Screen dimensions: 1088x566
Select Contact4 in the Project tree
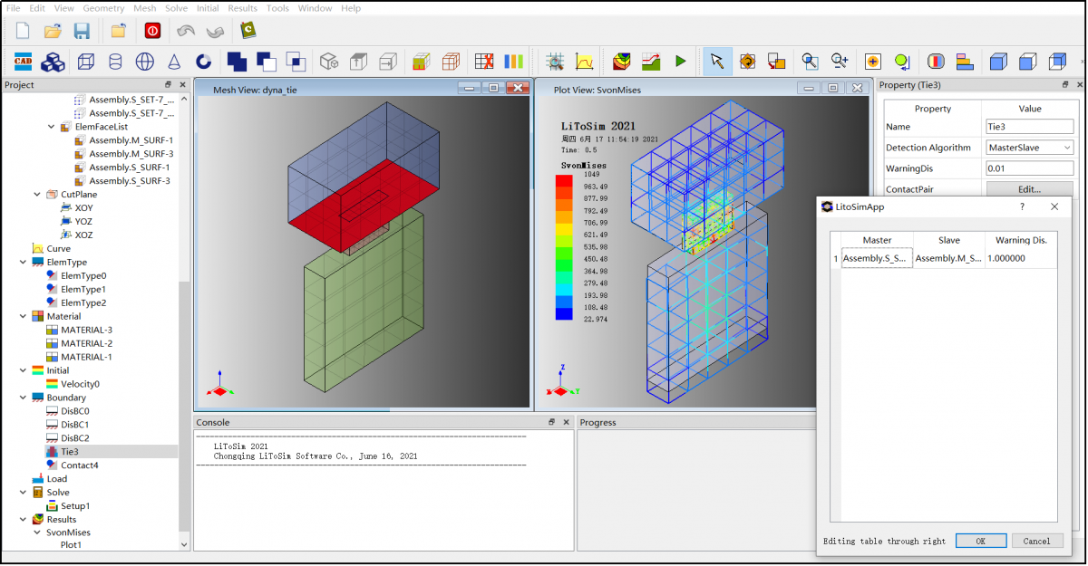[79, 465]
